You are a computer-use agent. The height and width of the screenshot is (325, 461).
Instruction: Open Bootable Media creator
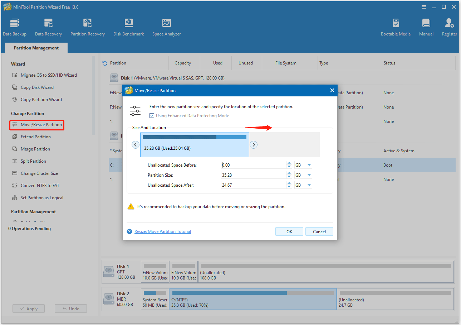(396, 27)
